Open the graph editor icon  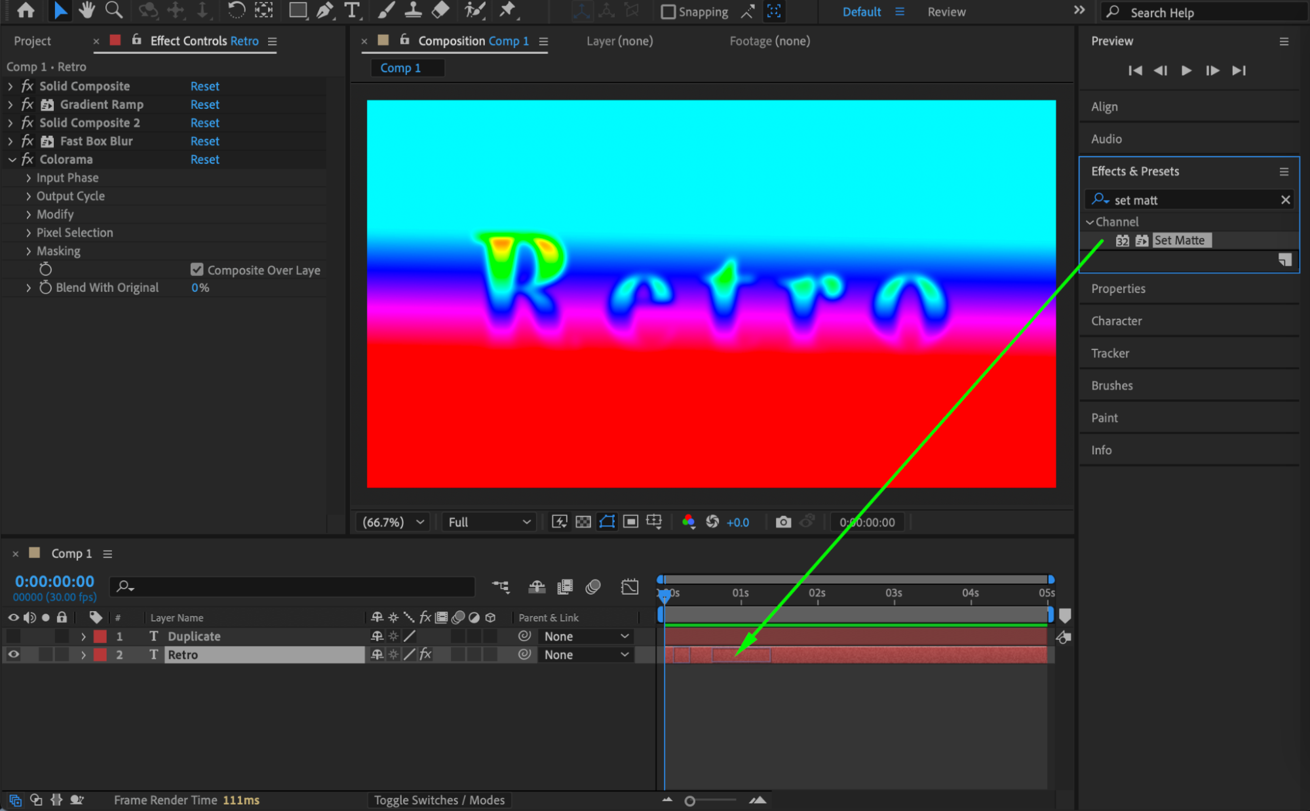630,587
